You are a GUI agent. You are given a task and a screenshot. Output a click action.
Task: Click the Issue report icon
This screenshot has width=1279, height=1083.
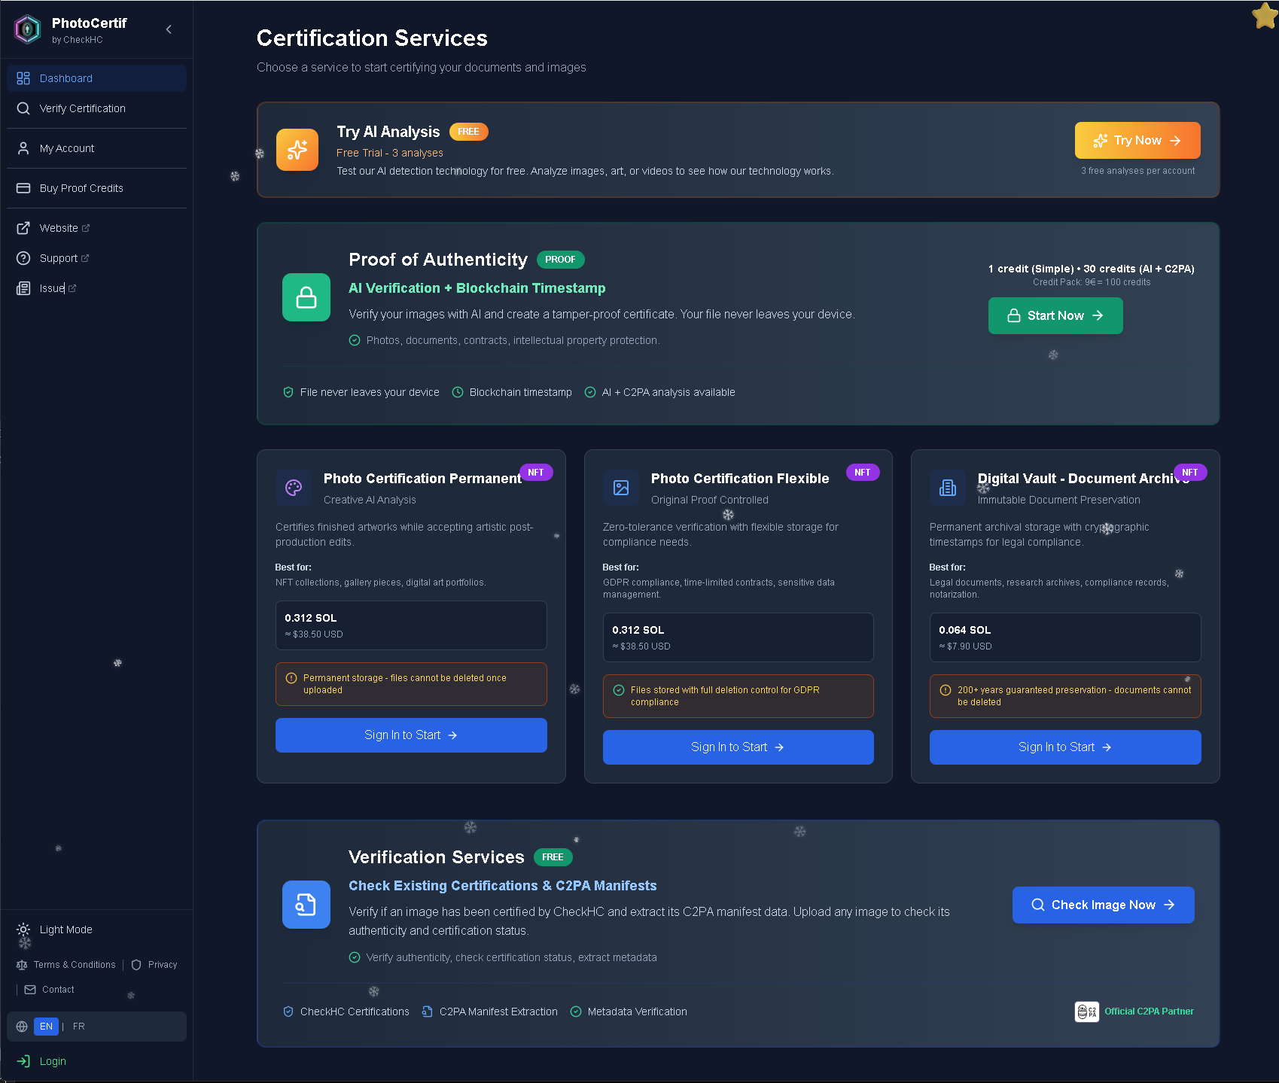pyautogui.click(x=23, y=288)
